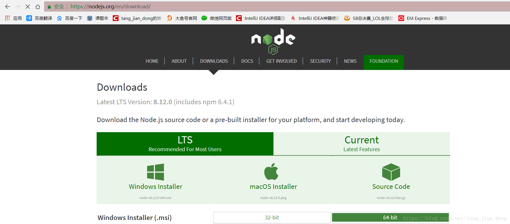This screenshot has height=224, width=510.
Task: Stop page loading with the X icon
Action: (28, 6)
